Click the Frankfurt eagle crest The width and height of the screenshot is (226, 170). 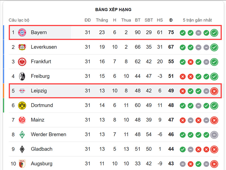click(22, 61)
